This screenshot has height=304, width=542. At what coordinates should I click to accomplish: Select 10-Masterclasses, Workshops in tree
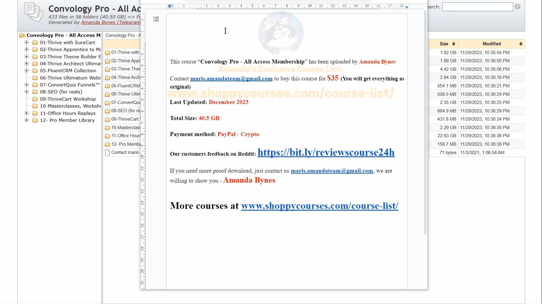70,106
